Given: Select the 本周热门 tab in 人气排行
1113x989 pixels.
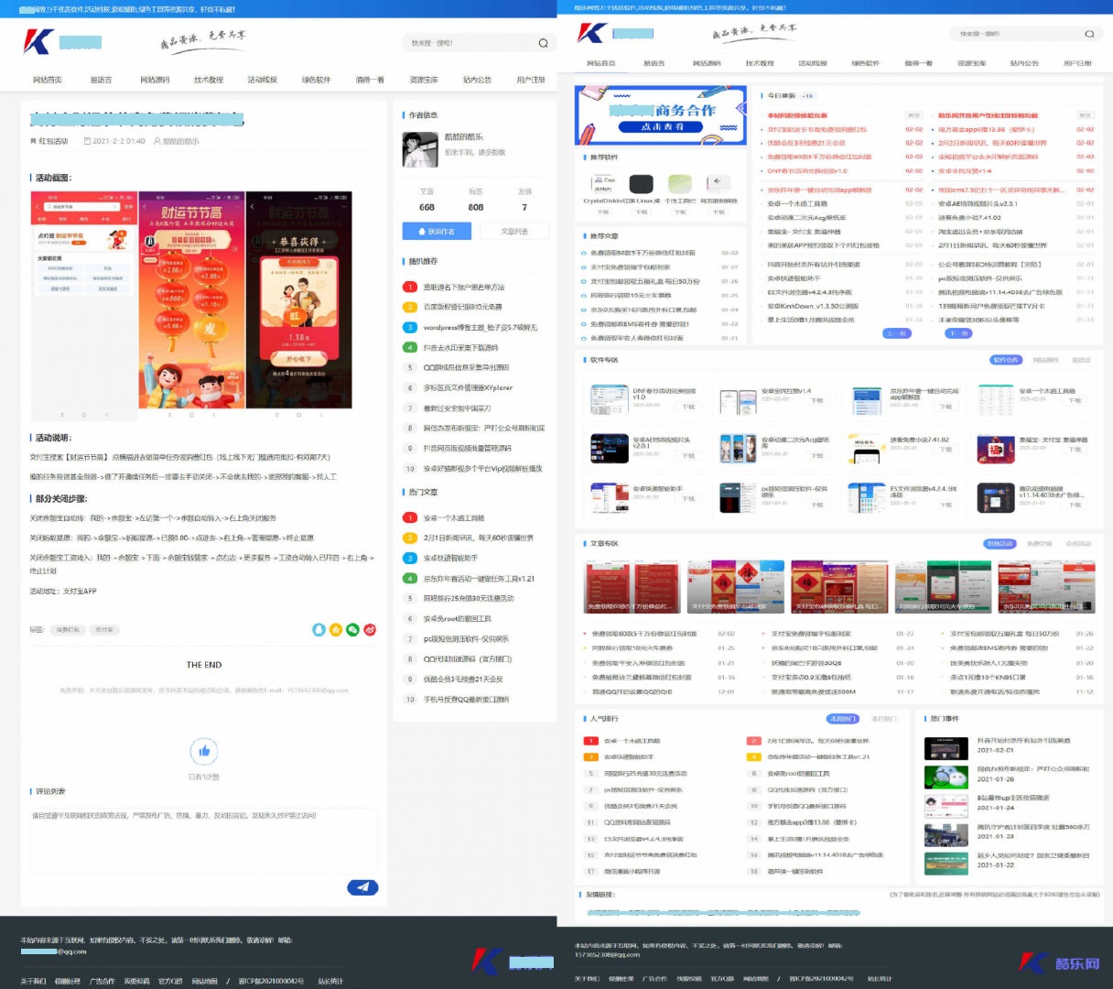Looking at the screenshot, I should pos(842,719).
